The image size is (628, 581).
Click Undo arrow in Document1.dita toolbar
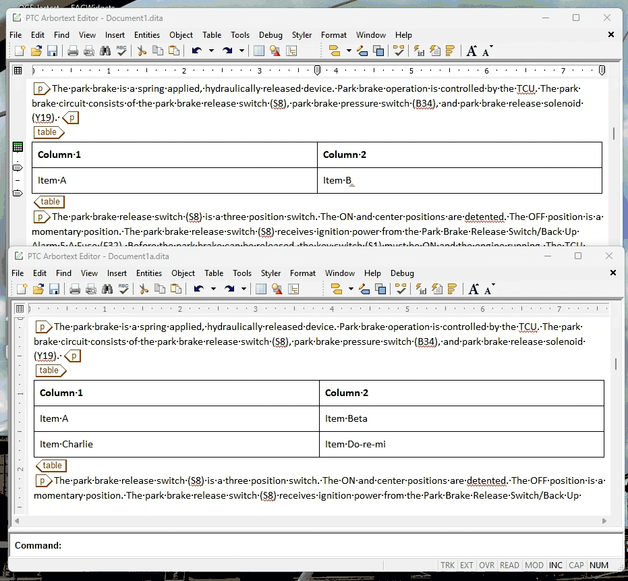coord(197,51)
